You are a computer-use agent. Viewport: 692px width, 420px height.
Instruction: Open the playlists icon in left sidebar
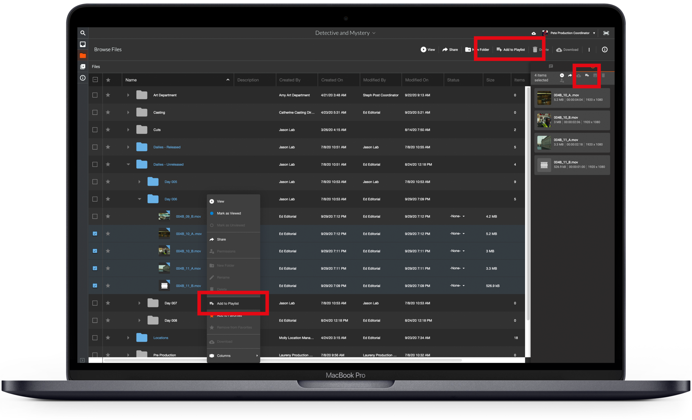coord(83,67)
